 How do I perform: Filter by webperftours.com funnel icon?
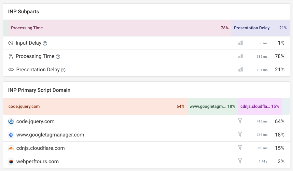[x=240, y=161]
